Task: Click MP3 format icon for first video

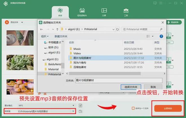Action: [169, 36]
